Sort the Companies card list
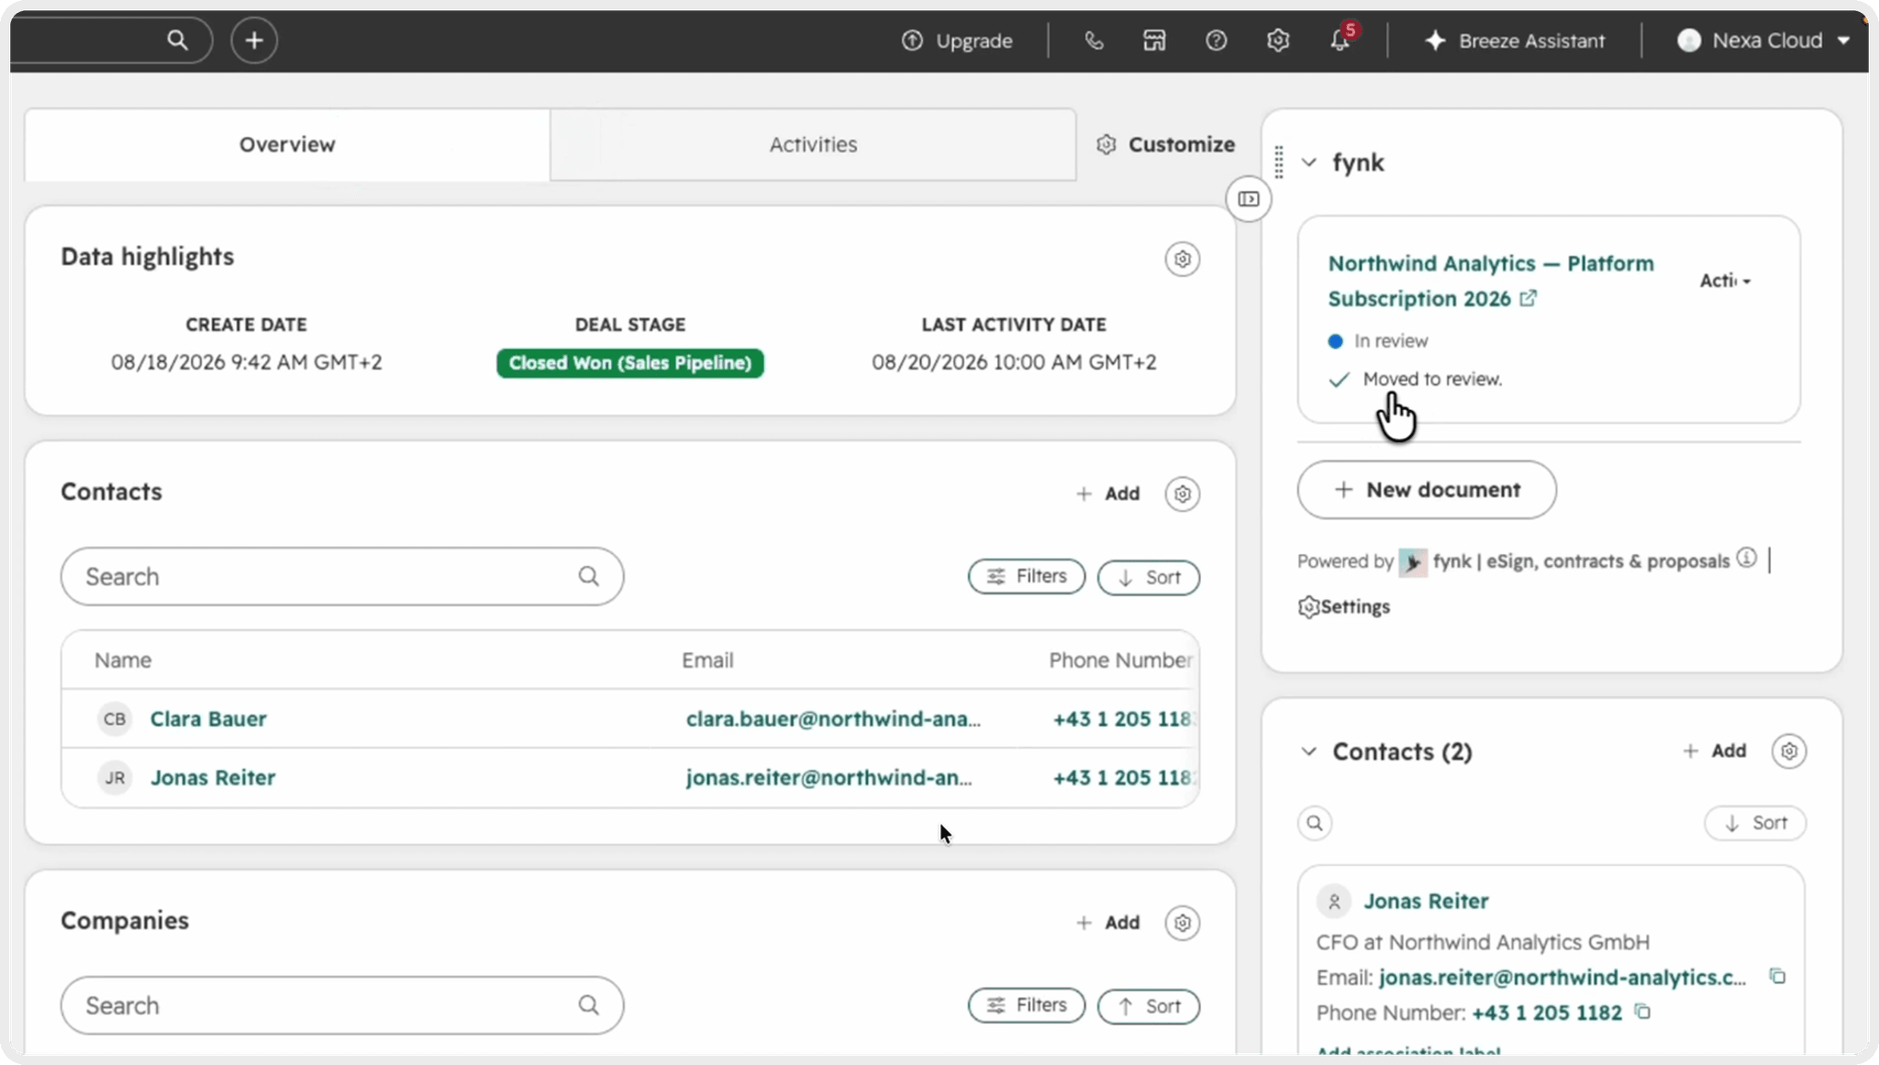This screenshot has height=1065, width=1879. point(1149,1007)
